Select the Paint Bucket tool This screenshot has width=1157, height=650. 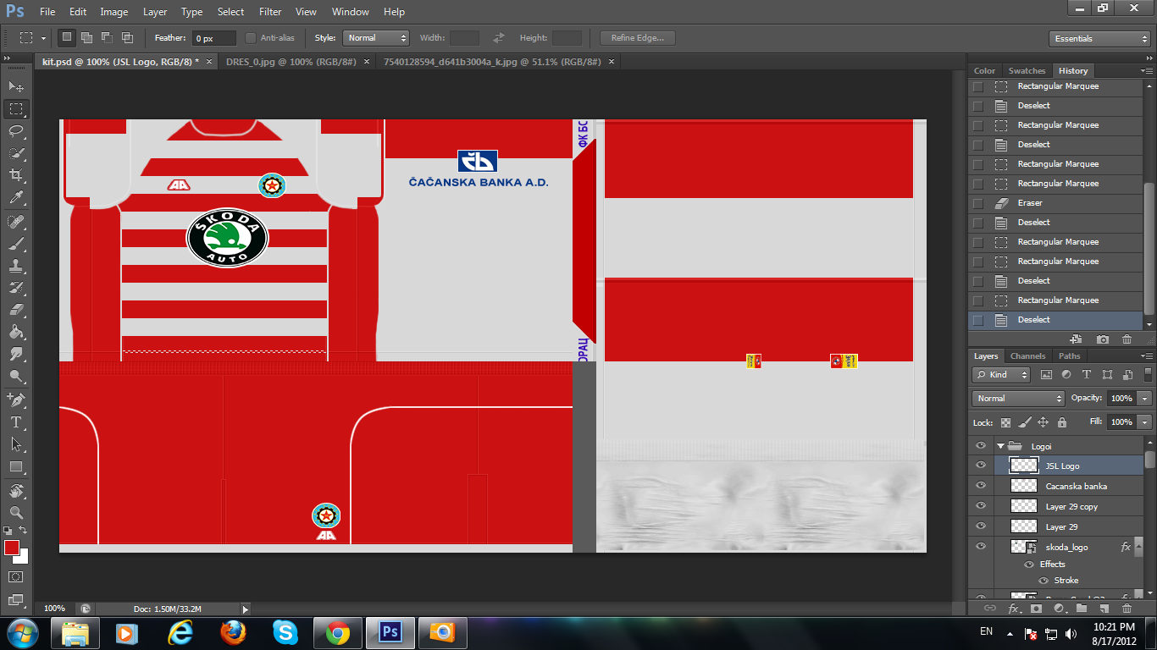tap(16, 332)
